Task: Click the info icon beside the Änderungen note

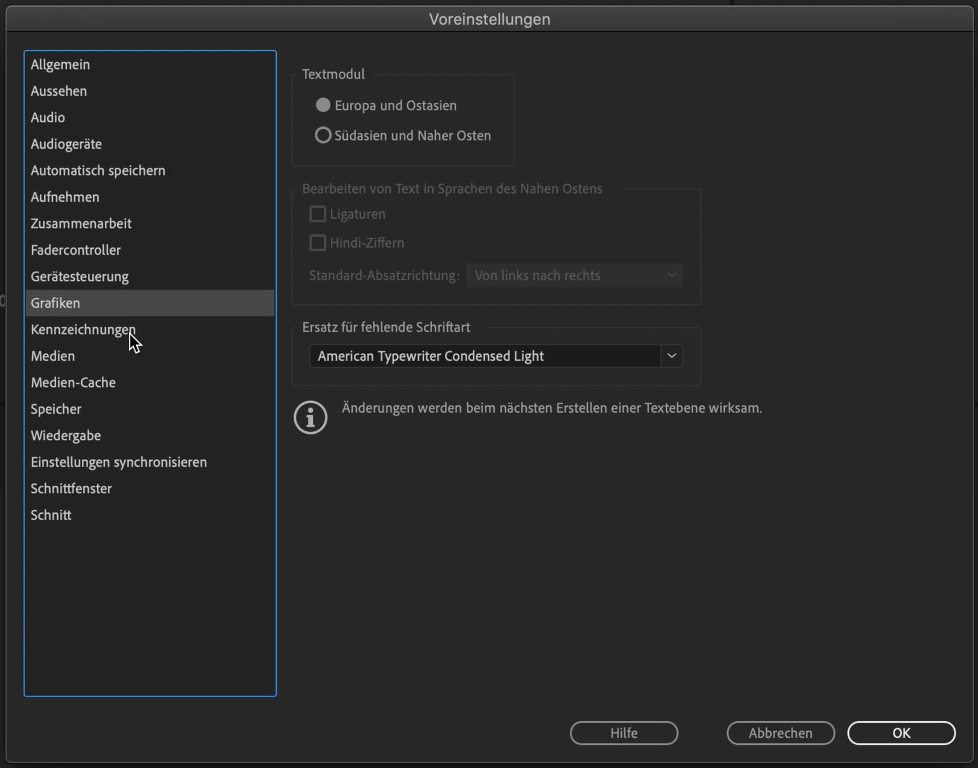Action: [311, 417]
